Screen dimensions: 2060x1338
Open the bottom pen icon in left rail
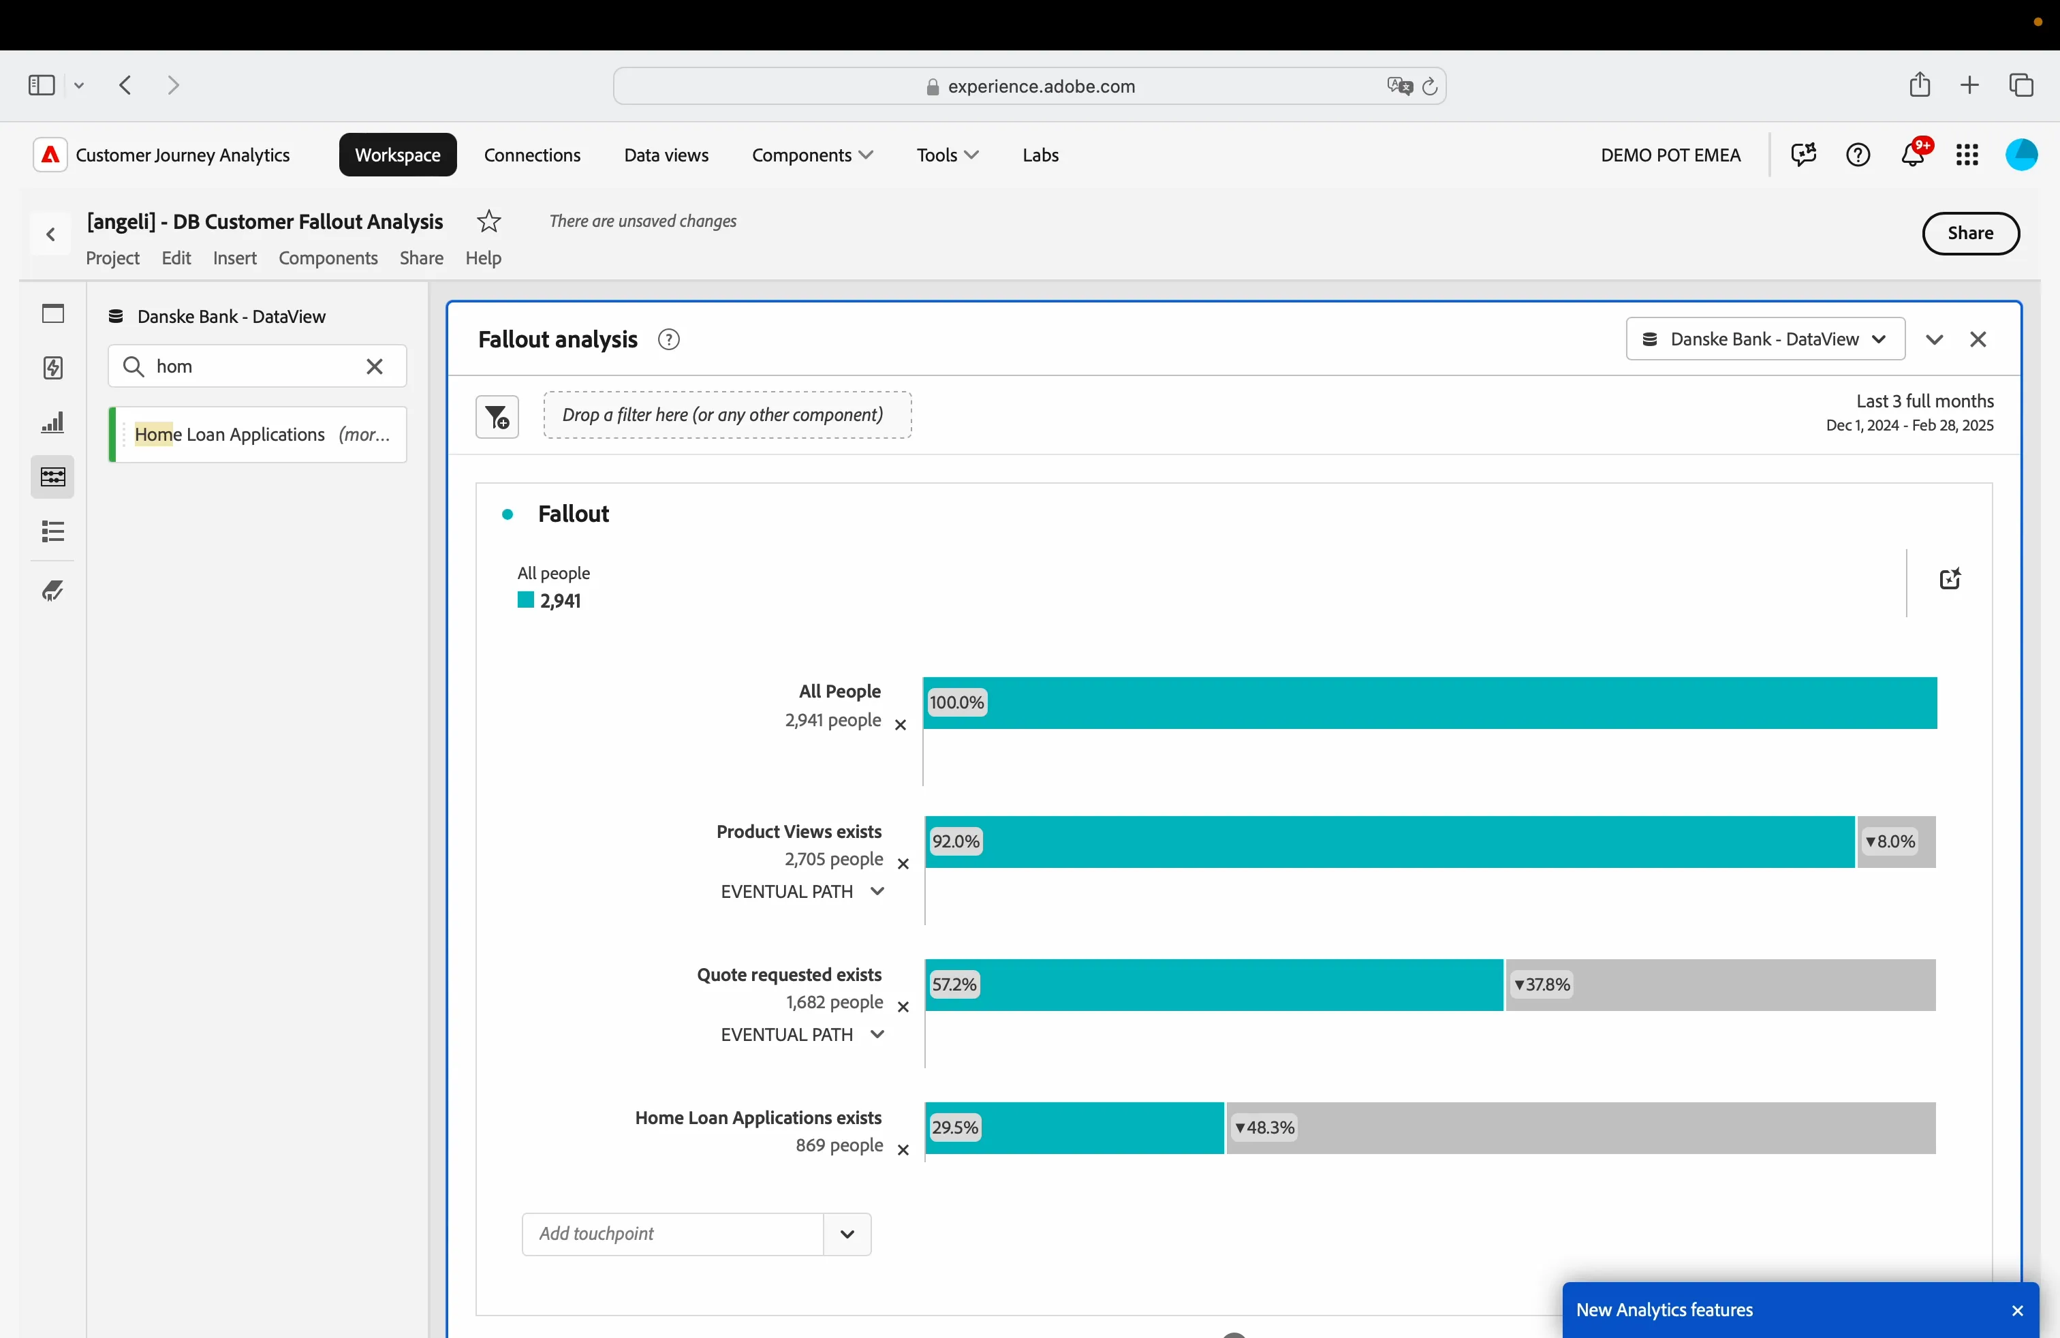(53, 591)
